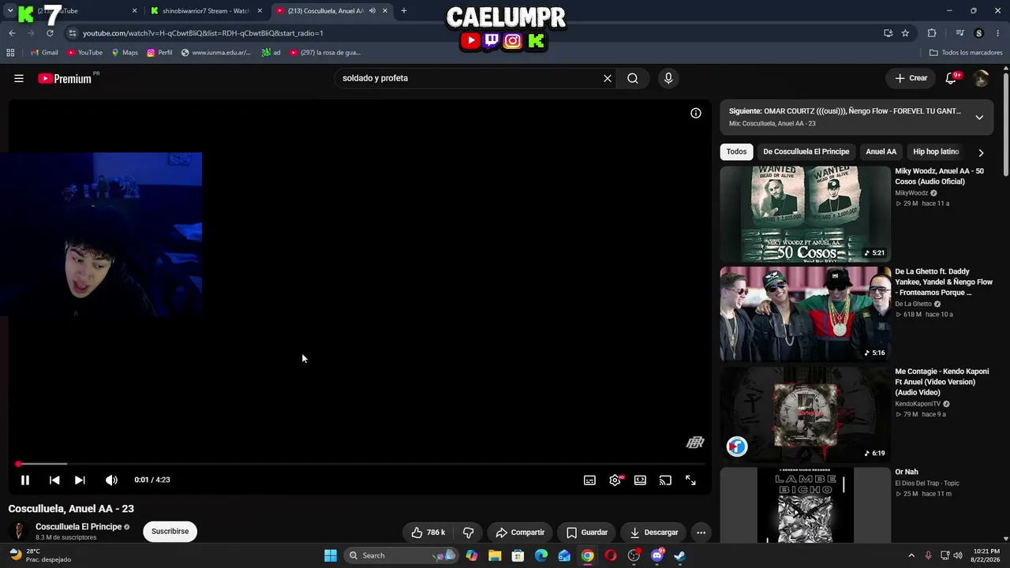The image size is (1010, 568).
Task: Open the browser tab search dropdown
Action: tap(9, 11)
